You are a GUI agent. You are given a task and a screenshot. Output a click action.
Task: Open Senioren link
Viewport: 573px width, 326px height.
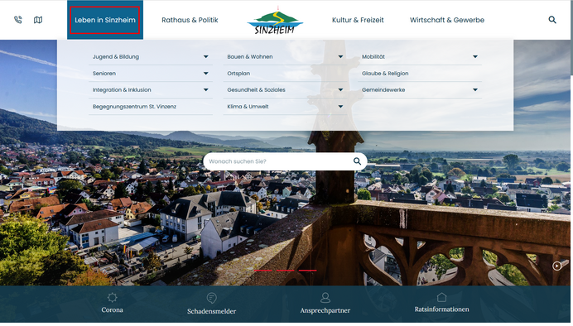[104, 74]
